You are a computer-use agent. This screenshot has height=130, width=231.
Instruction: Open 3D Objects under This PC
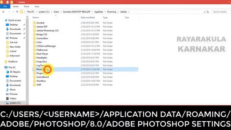[x=15, y=72]
